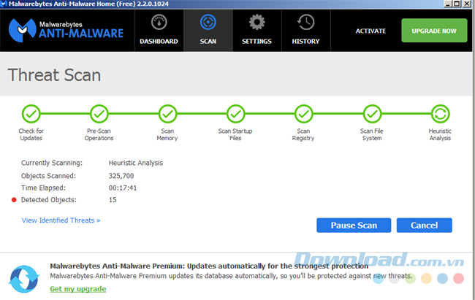The image size is (475, 300).
Task: Click the Scan Registry checkmark icon
Action: tap(303, 114)
